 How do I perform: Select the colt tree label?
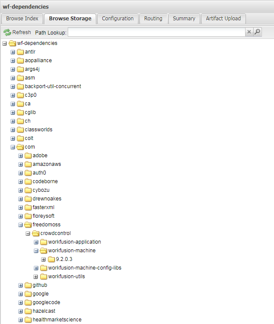click(29, 138)
